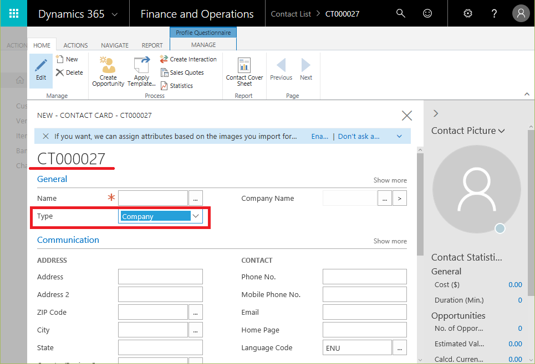Click the Phone No. input field
Screen dimensions: 535x364
pyautogui.click(x=365, y=277)
